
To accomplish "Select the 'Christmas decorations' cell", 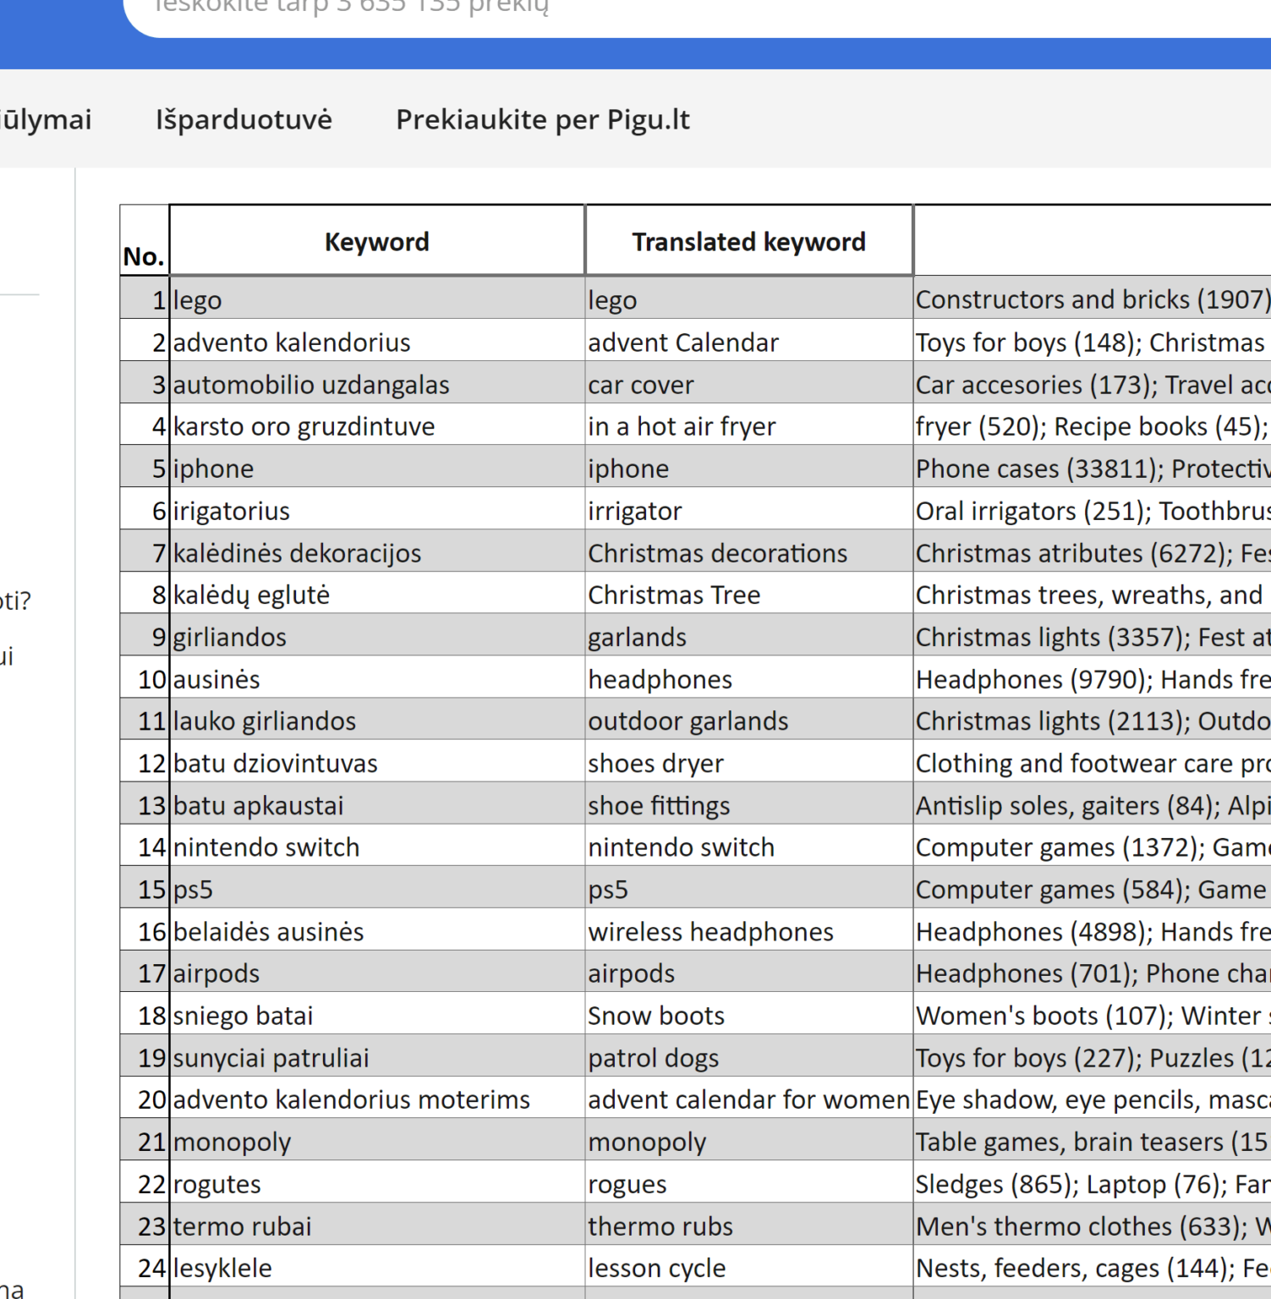I will point(748,551).
